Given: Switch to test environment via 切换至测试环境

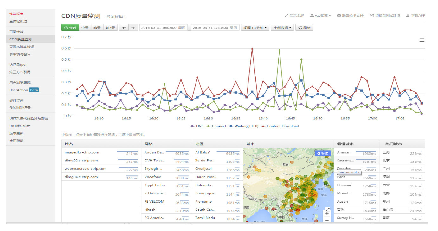Looking at the screenshot, I should pos(385,15).
